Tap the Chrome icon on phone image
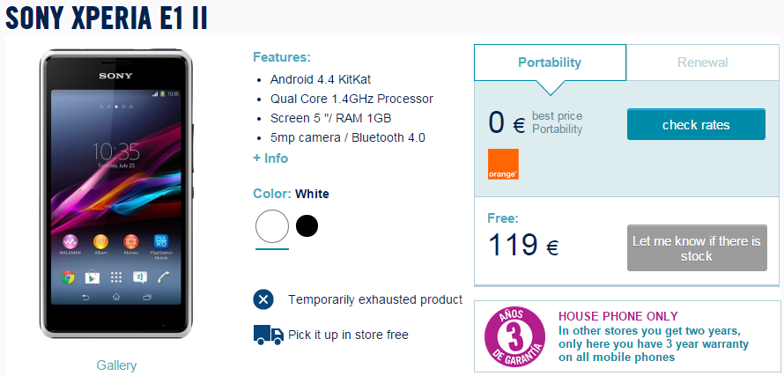This screenshot has width=784, height=376. coord(68,277)
